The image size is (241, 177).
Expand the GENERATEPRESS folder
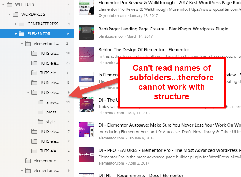click(x=16, y=24)
